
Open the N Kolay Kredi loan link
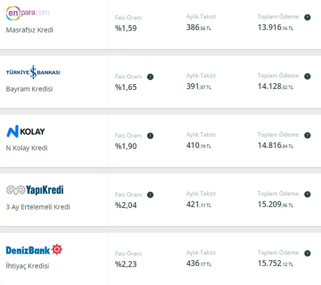pos(27,148)
